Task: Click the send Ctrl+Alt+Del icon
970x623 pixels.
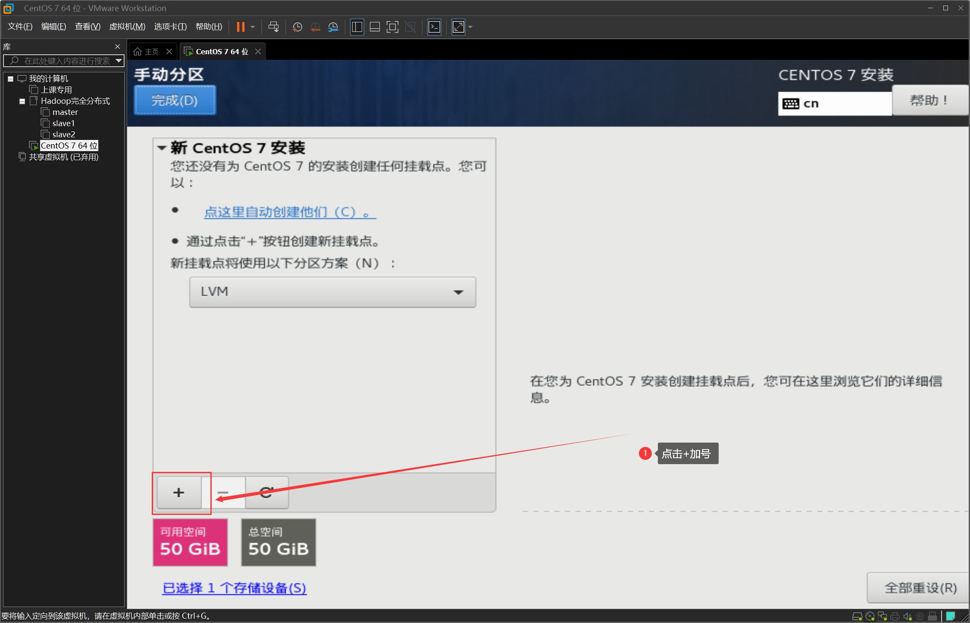Action: click(273, 27)
